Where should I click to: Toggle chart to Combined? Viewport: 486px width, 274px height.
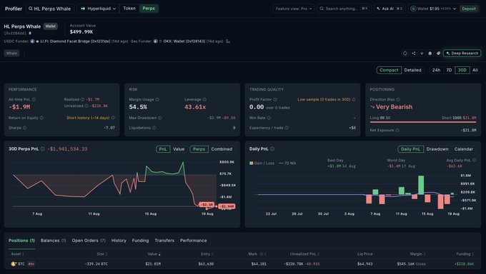222,149
